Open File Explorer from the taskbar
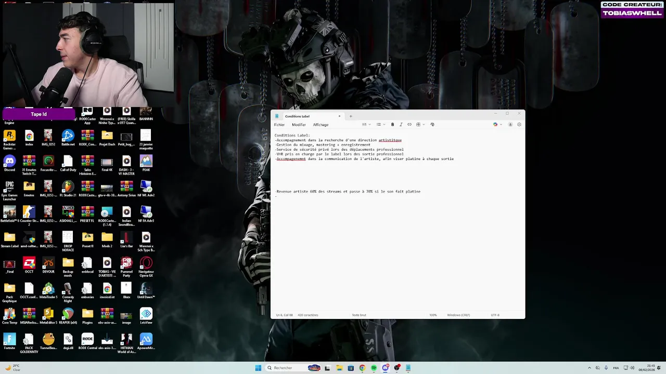 [339, 368]
